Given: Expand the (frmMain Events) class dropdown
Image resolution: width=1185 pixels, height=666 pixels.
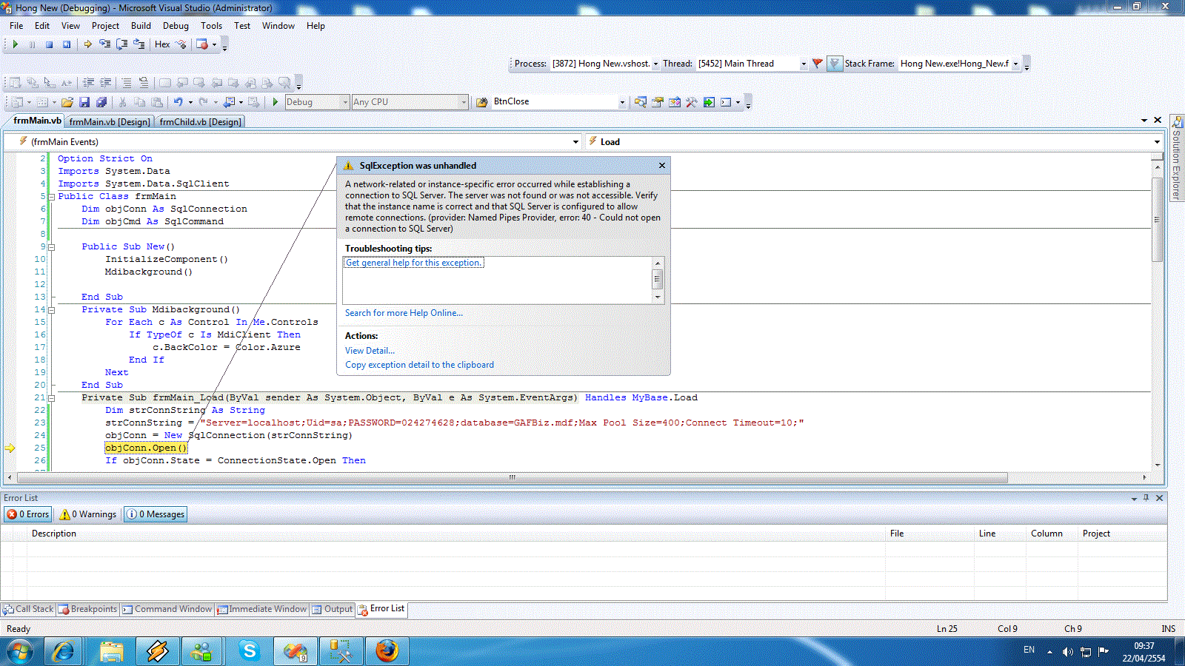Looking at the screenshot, I should click(575, 142).
